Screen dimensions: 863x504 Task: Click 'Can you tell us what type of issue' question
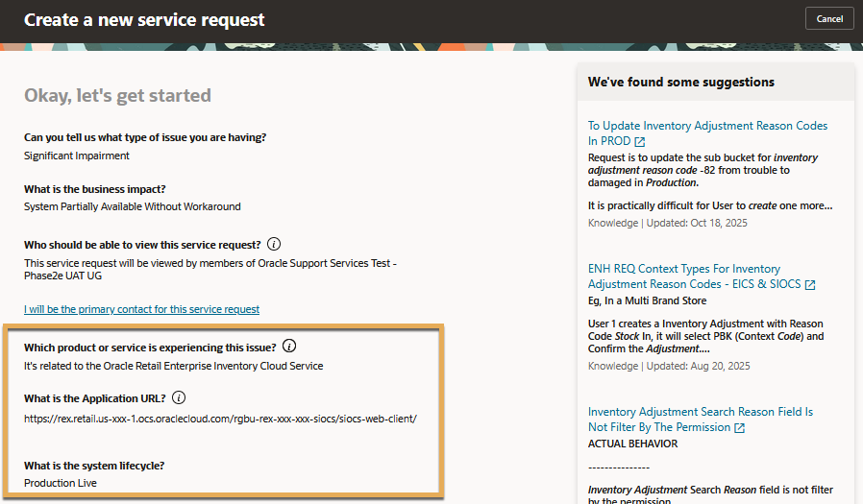pyautogui.click(x=145, y=137)
